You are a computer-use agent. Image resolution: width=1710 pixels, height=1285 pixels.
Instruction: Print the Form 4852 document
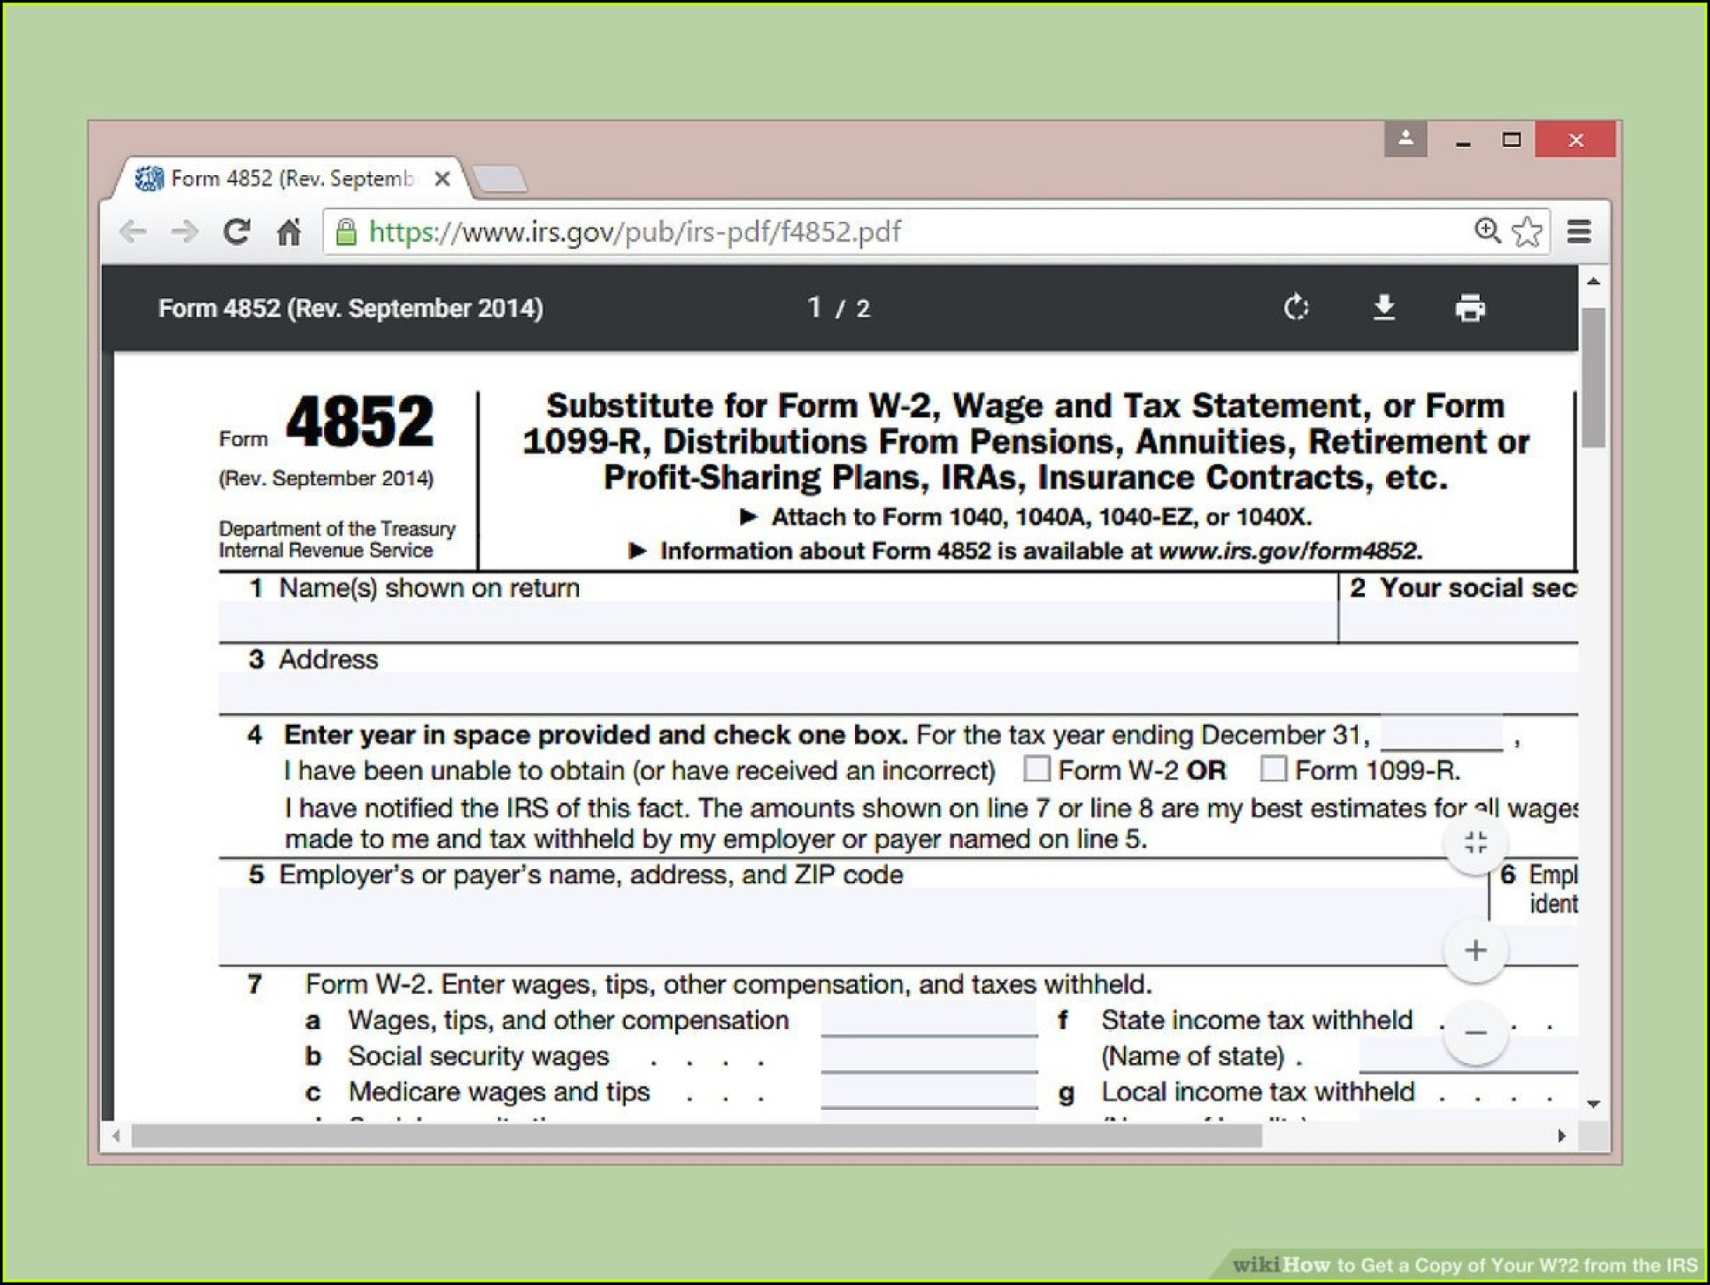click(x=1470, y=308)
